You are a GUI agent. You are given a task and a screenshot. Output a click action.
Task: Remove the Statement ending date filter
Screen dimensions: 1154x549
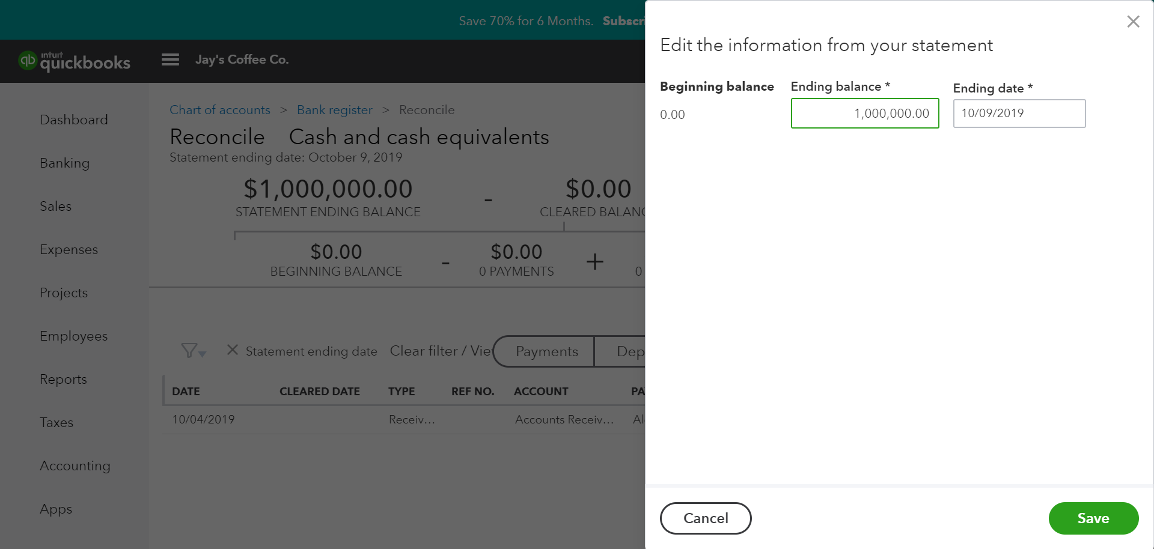[x=233, y=350]
